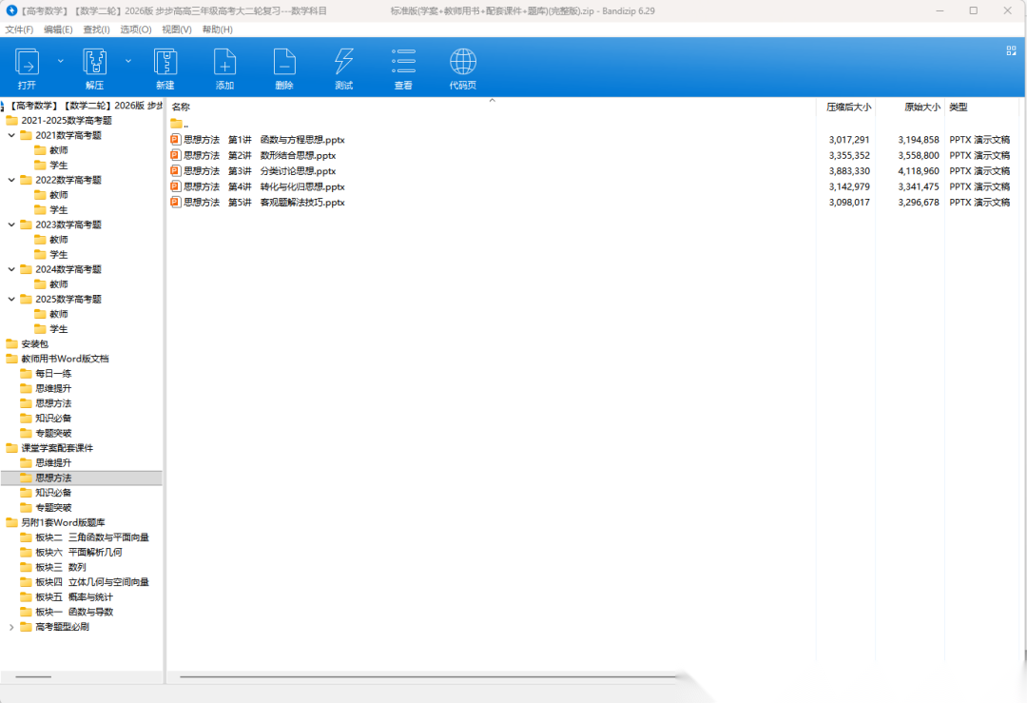
Task: Select 教师用书Word版文档 folder in tree
Action: [x=65, y=359]
